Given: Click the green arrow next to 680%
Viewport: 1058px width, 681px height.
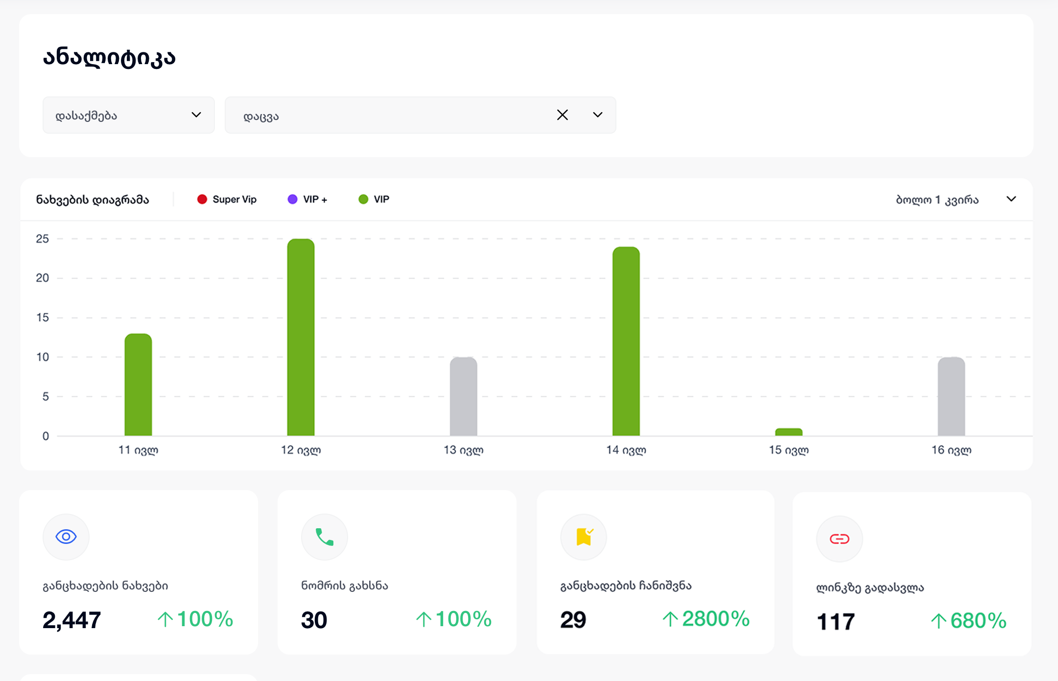Looking at the screenshot, I should 938,621.
